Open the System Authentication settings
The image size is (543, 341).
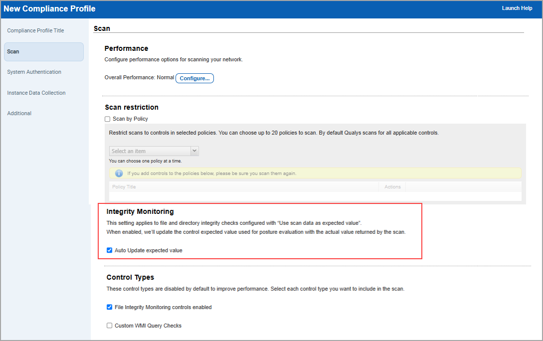pos(34,72)
